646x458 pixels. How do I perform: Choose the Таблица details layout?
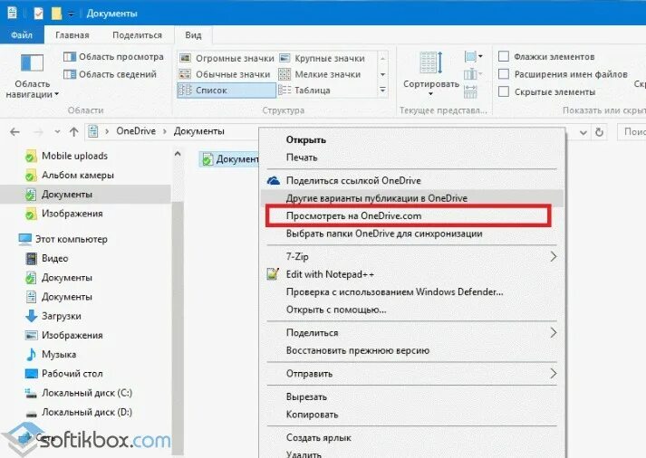coord(304,91)
